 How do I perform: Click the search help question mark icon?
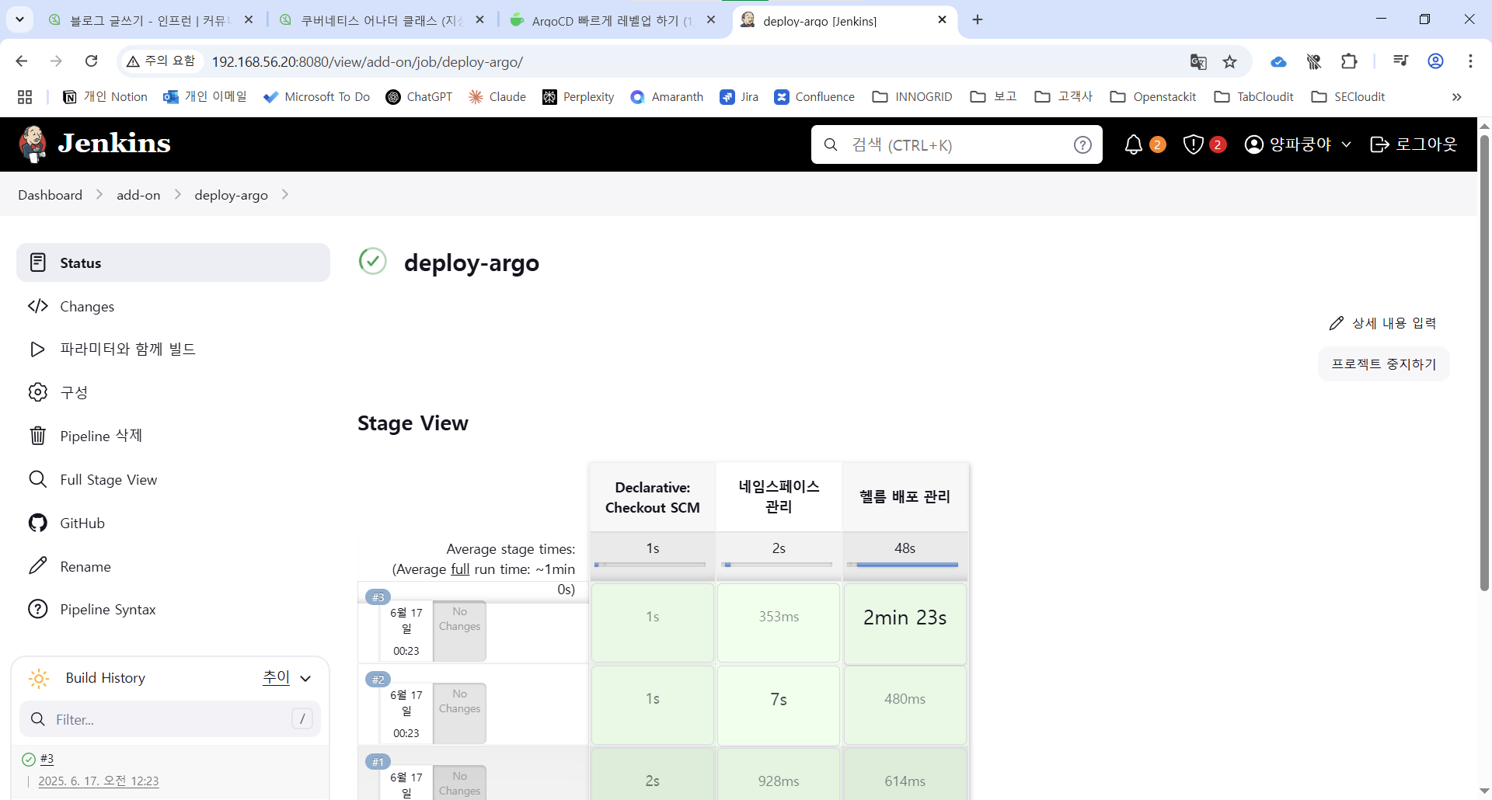tap(1082, 144)
